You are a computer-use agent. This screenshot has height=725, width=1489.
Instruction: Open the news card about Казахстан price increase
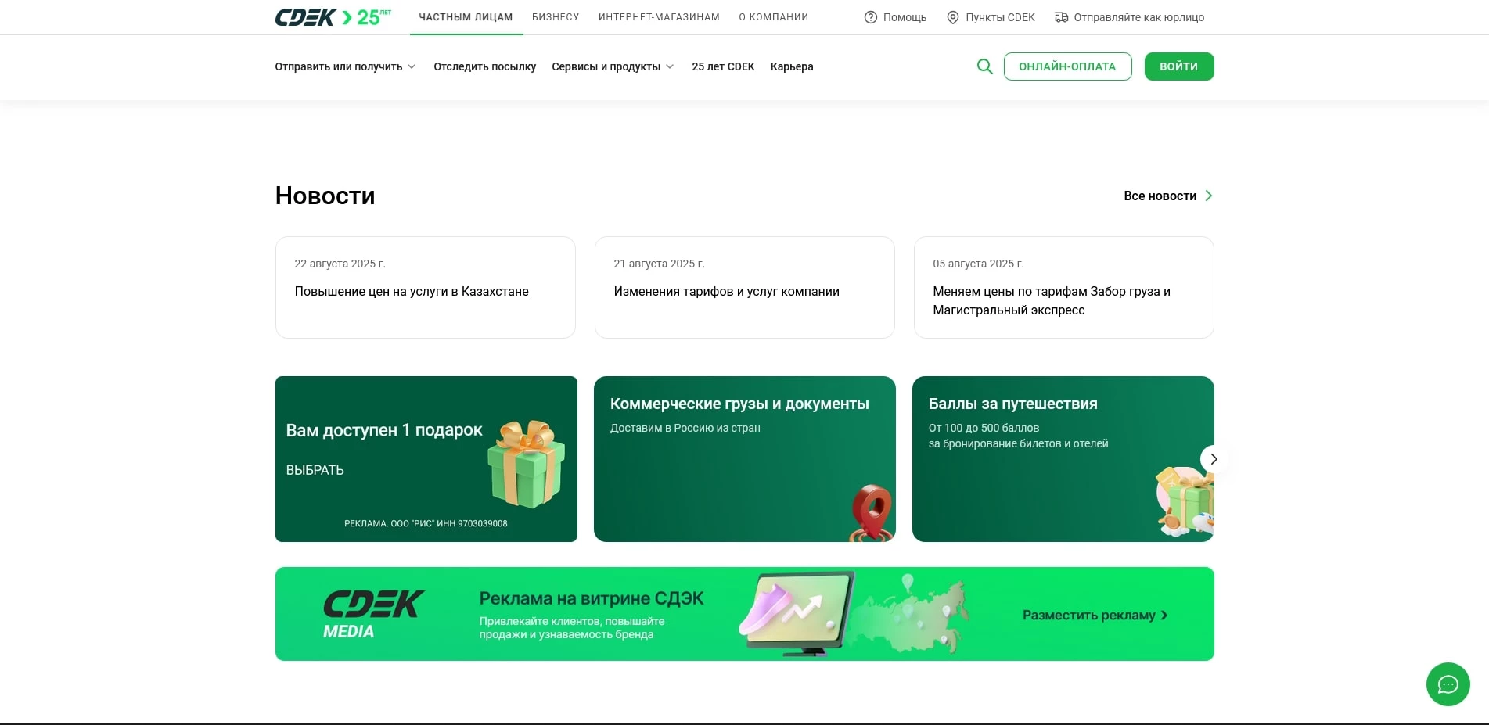(425, 288)
